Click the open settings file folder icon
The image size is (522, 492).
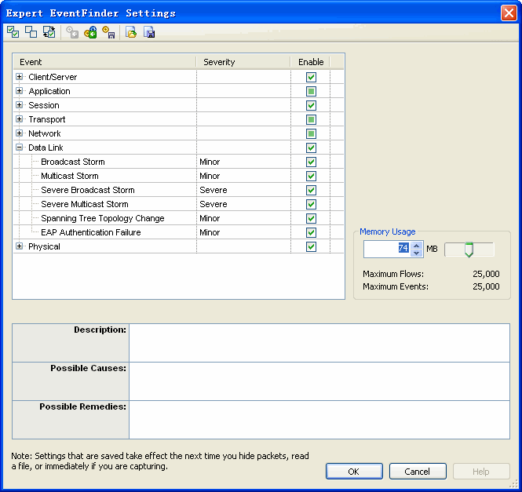pos(131,32)
